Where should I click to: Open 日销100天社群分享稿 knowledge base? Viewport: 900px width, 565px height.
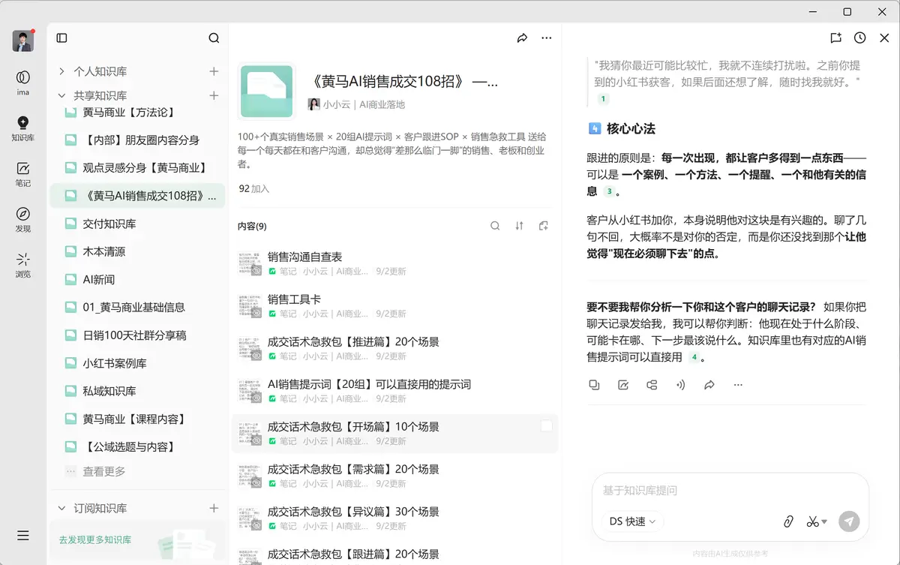pyautogui.click(x=137, y=335)
